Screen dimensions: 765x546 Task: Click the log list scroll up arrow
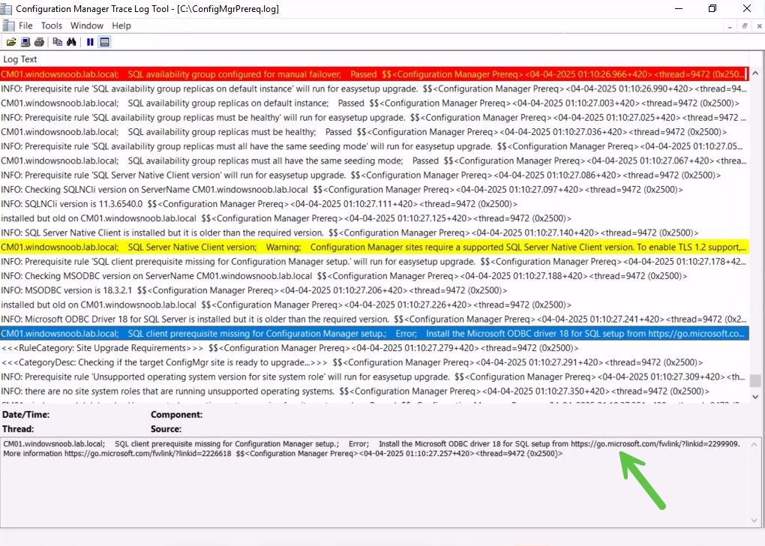[755, 73]
